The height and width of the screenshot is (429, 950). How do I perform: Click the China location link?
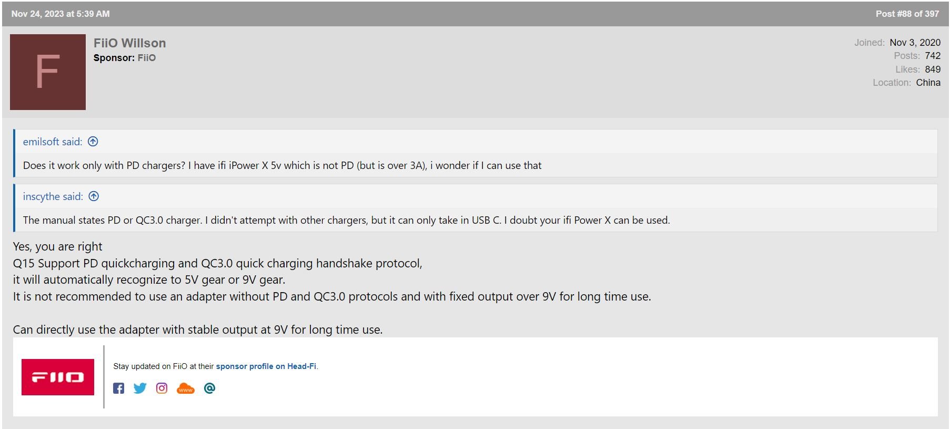tap(928, 83)
